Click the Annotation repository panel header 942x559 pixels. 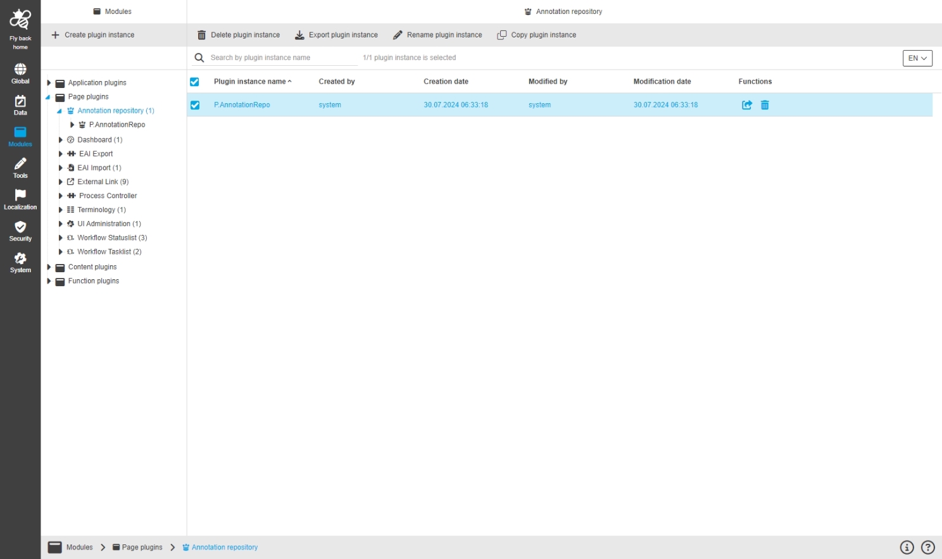coord(563,11)
